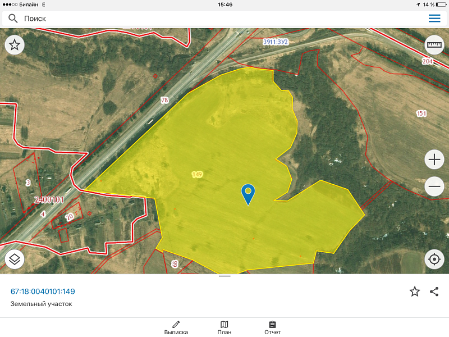Zoom out of the map
This screenshot has height=337, width=449.
pyautogui.click(x=434, y=186)
